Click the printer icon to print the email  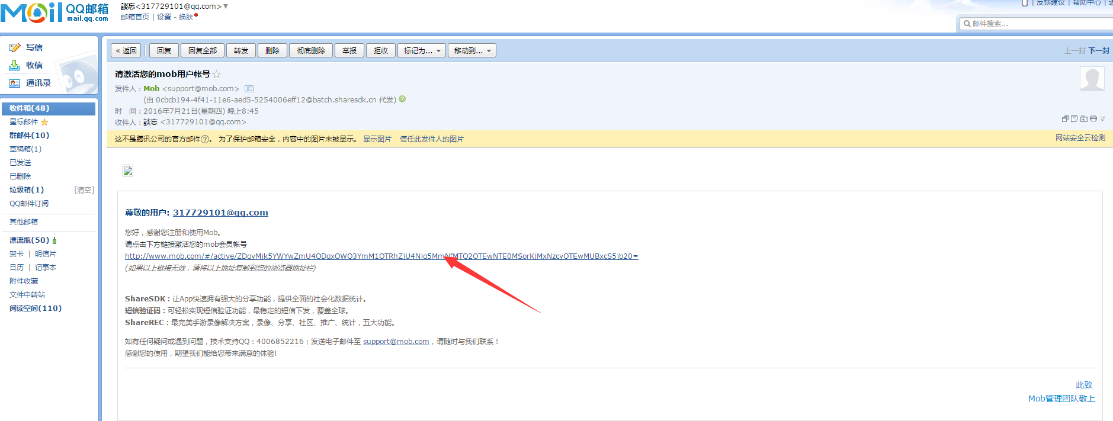pos(1093,118)
